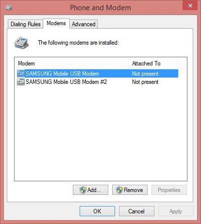
Task: Click the Apply button
Action: pos(176,211)
